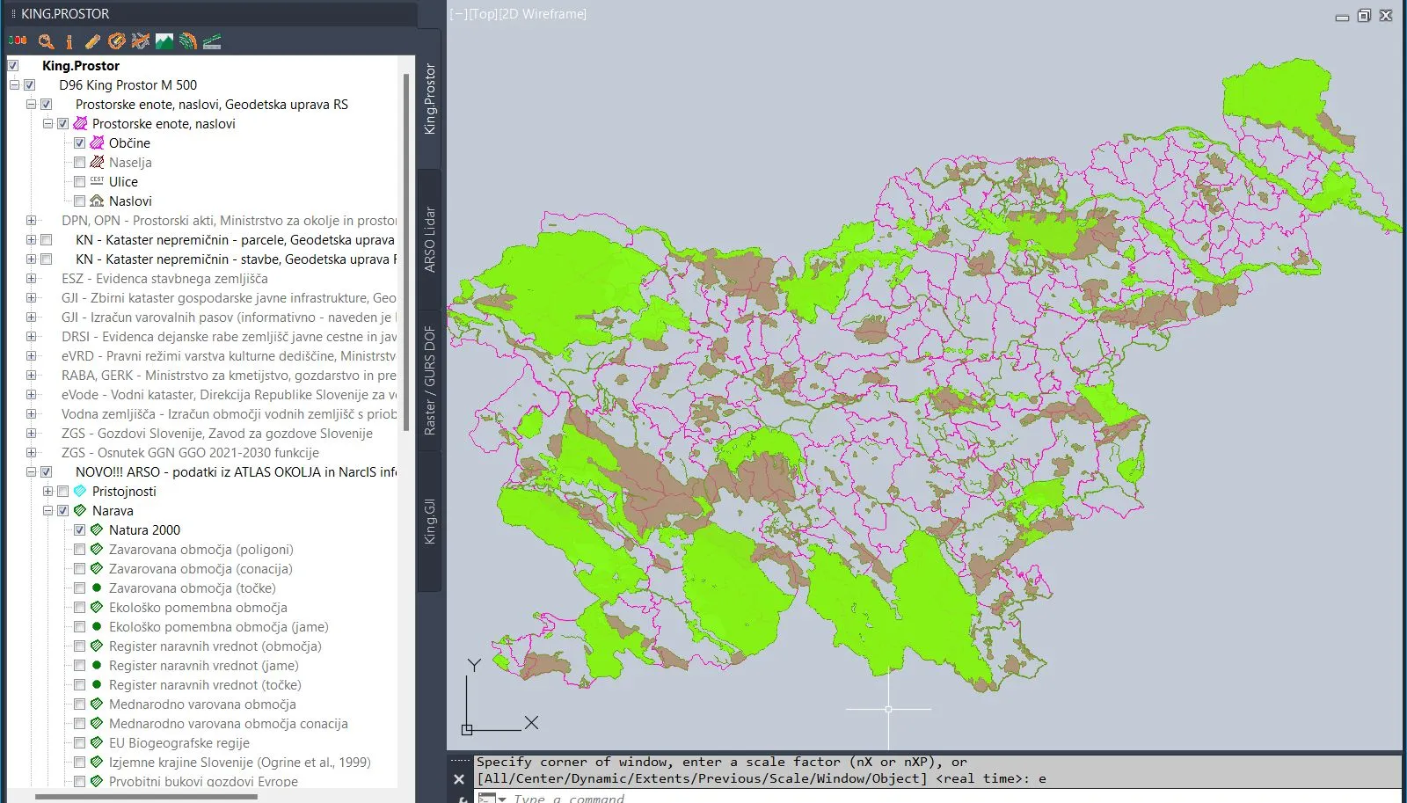Uncheck the Občine layer checkbox
The width and height of the screenshot is (1407, 803).
(80, 143)
